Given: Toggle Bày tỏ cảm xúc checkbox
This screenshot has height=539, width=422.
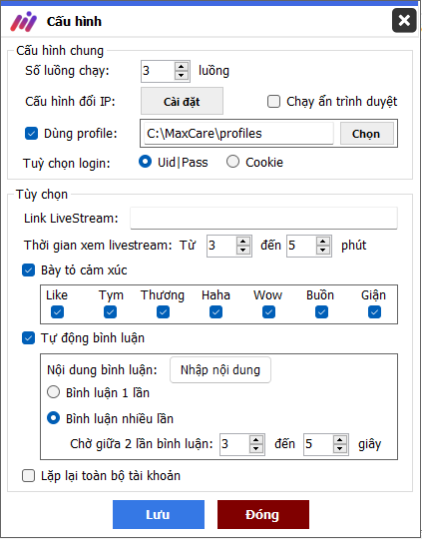Looking at the screenshot, I should point(28,270).
